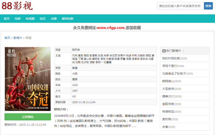Open the 综艺 navigation item

coord(43,19)
